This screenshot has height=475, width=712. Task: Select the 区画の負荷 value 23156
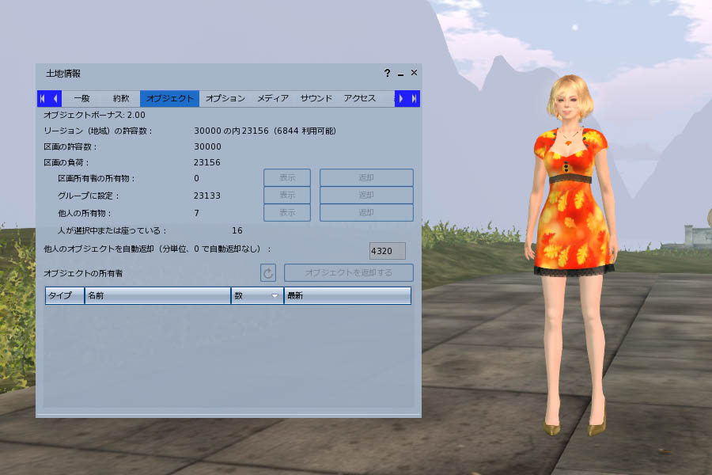207,162
